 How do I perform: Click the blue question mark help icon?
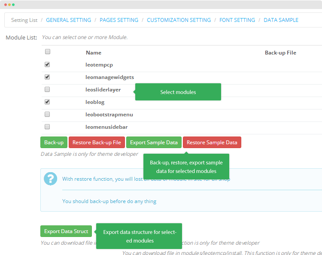[51, 179]
